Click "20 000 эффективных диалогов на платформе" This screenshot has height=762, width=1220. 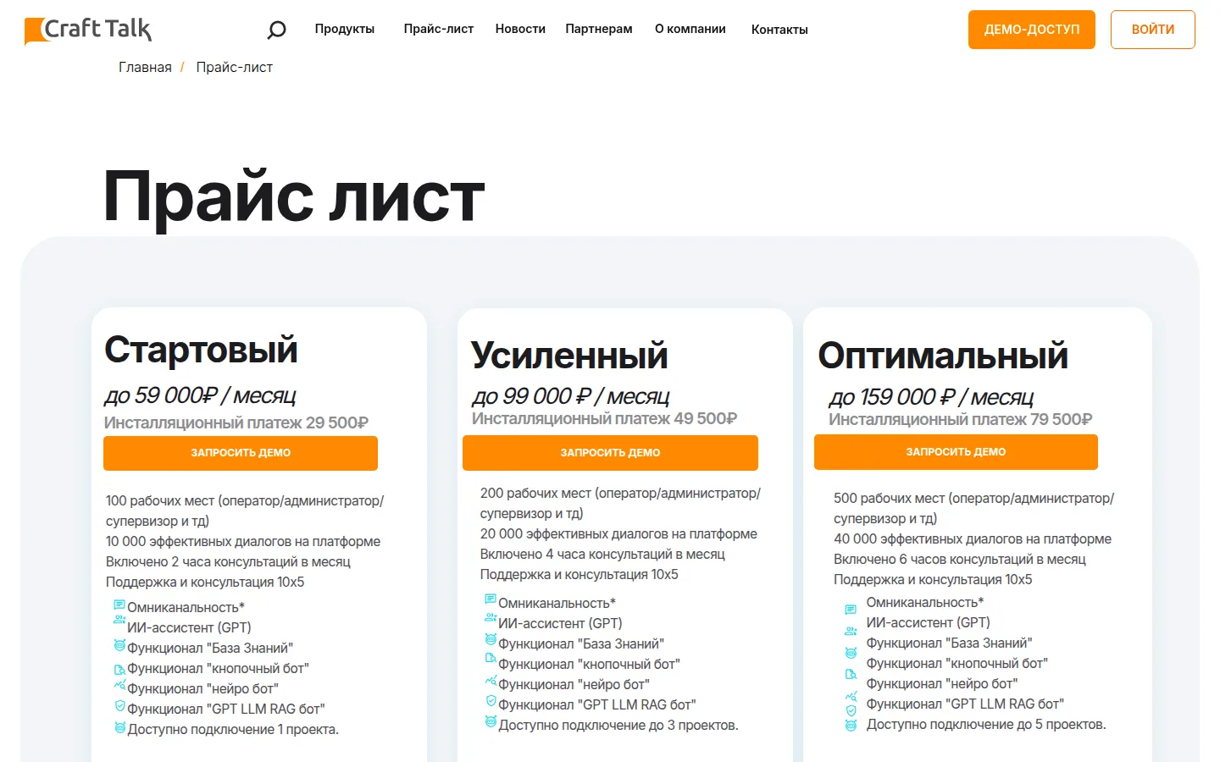coord(618,533)
